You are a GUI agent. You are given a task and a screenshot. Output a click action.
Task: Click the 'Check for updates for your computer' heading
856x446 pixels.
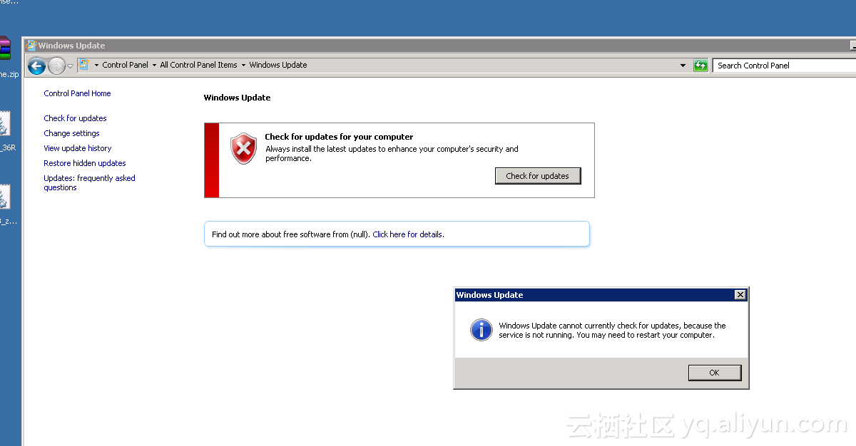click(x=339, y=137)
